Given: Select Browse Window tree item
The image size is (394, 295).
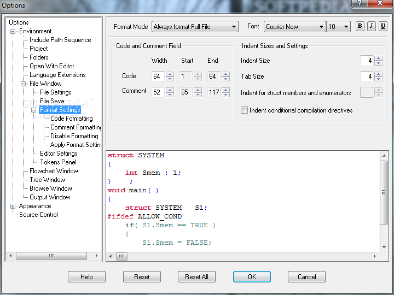Looking at the screenshot, I should 51,188.
